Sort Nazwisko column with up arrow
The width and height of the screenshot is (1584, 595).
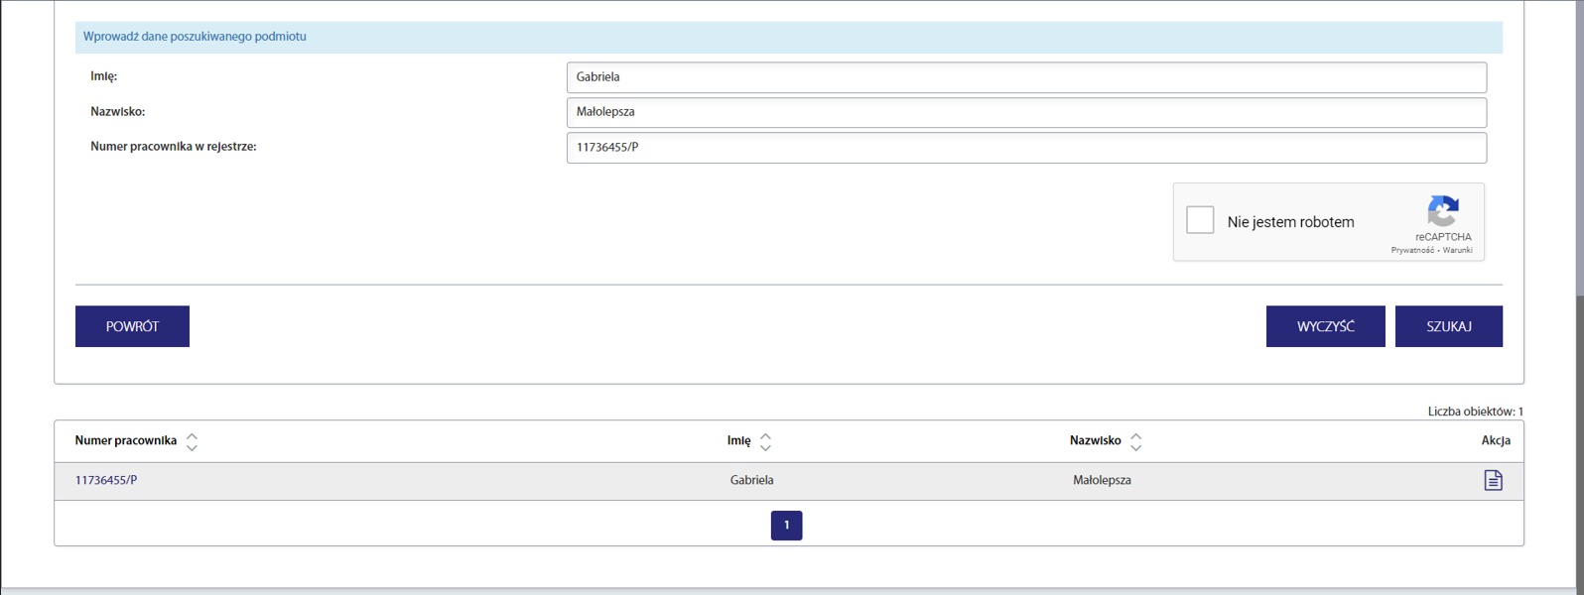coord(1136,435)
